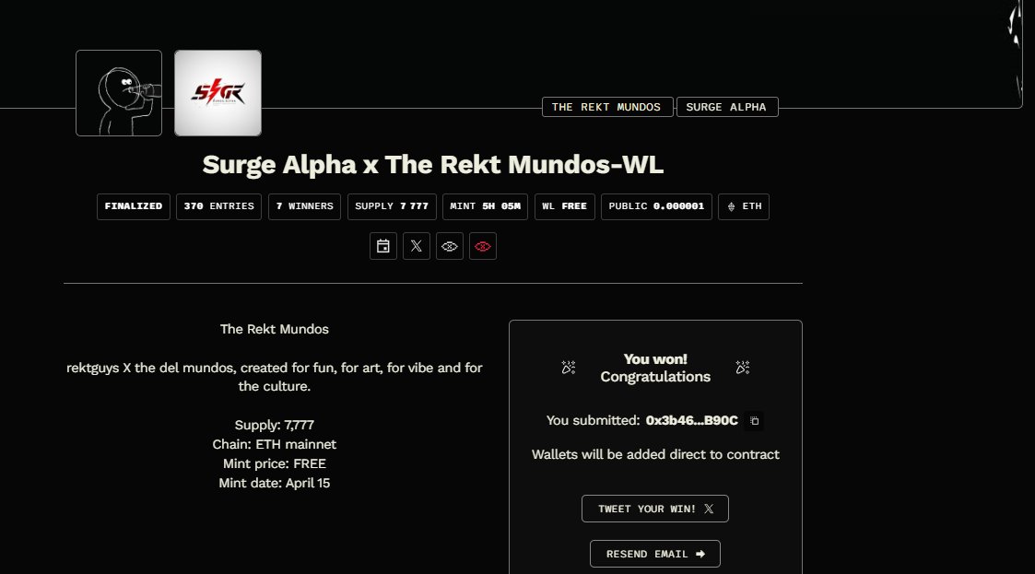Click the white eye icon button
Screen dimensions: 1035x574
(x=450, y=246)
